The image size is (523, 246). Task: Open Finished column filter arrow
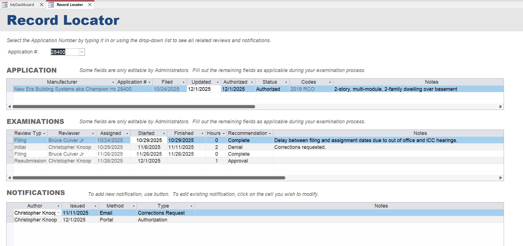pyautogui.click(x=202, y=134)
